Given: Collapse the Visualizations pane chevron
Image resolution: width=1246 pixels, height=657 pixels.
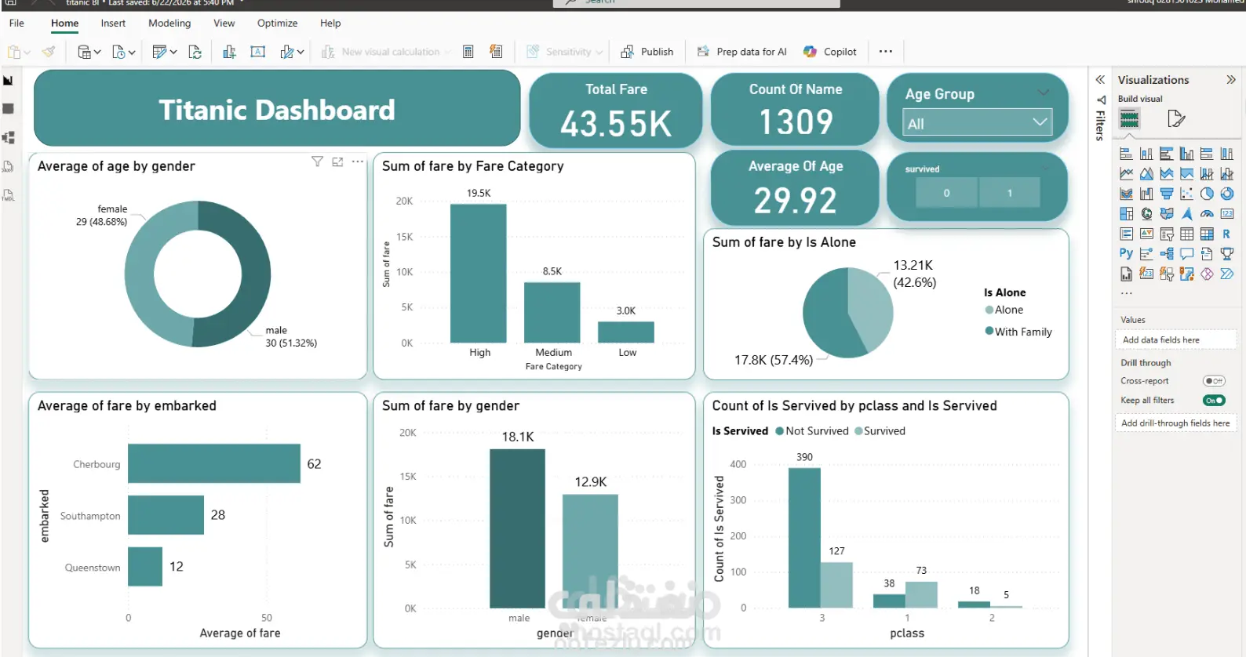Looking at the screenshot, I should pos(1231,80).
